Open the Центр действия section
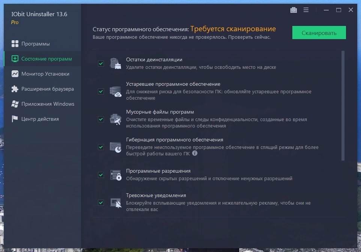 pos(42,119)
